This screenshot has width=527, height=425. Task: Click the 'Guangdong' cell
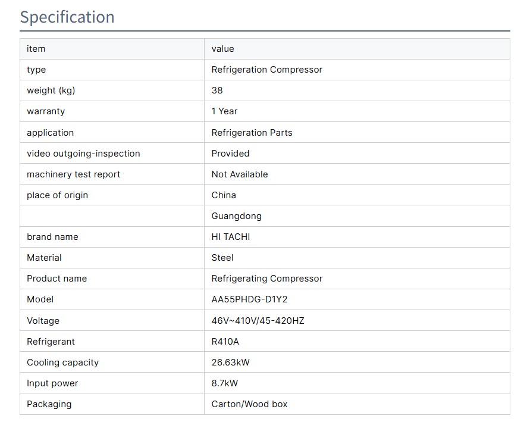pos(236,216)
